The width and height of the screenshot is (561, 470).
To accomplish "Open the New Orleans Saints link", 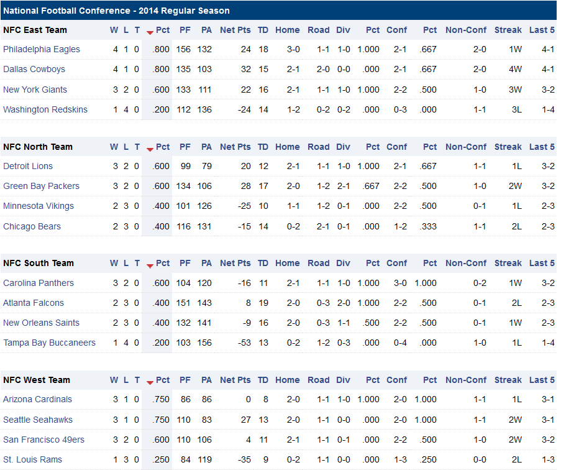I will tap(41, 323).
